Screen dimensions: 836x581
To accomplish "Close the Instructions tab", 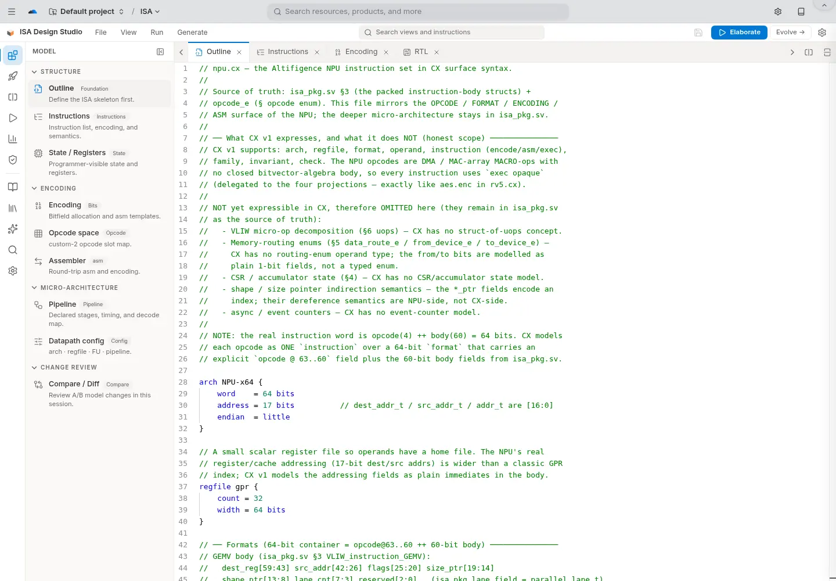I will (x=317, y=52).
